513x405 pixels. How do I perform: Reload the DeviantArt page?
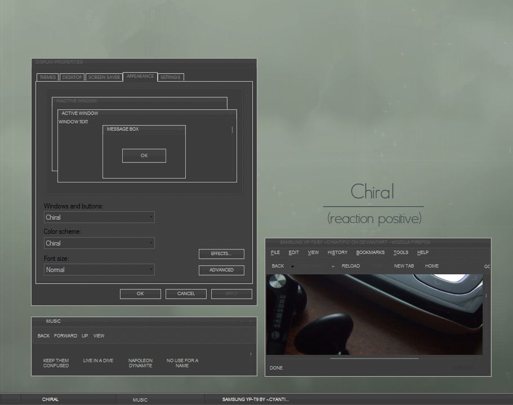coord(351,265)
